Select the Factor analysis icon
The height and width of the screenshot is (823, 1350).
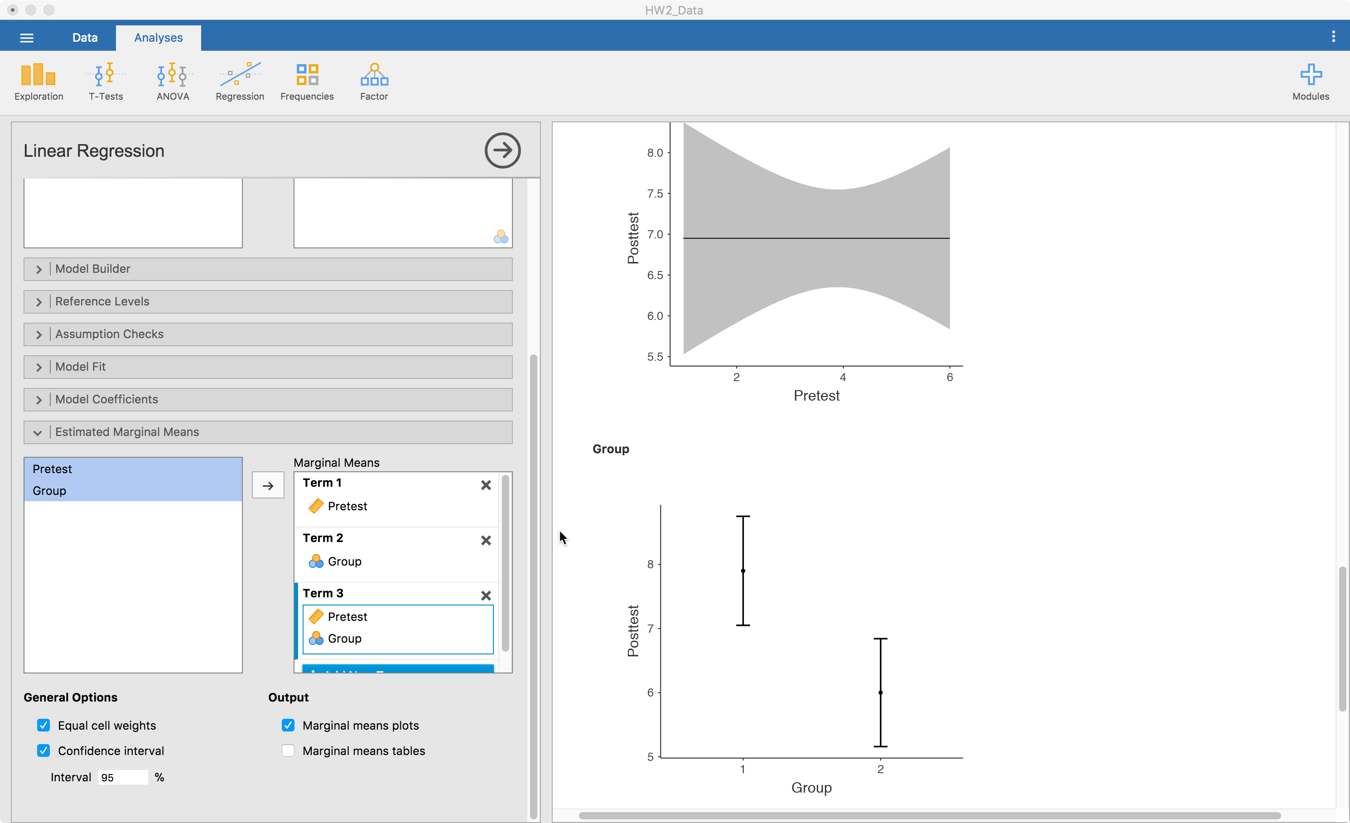click(374, 81)
